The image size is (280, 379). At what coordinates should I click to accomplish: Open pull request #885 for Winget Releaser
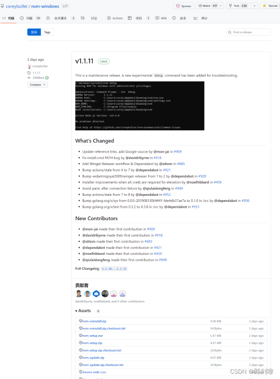181,164
